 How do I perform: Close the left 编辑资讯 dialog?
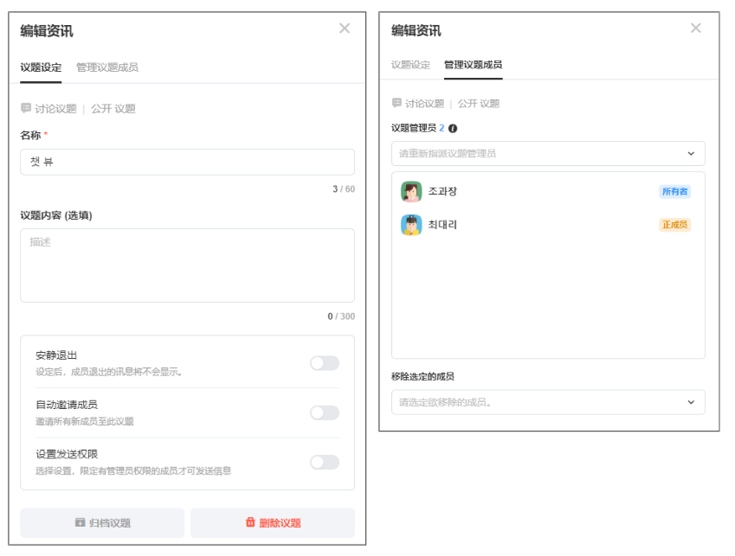point(345,29)
